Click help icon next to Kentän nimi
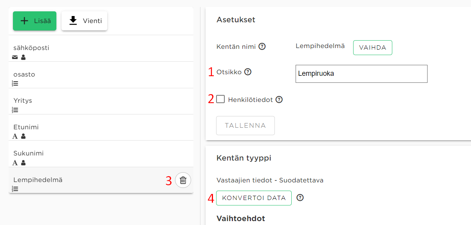Viewport: 471px width, 225px height. pyautogui.click(x=262, y=46)
